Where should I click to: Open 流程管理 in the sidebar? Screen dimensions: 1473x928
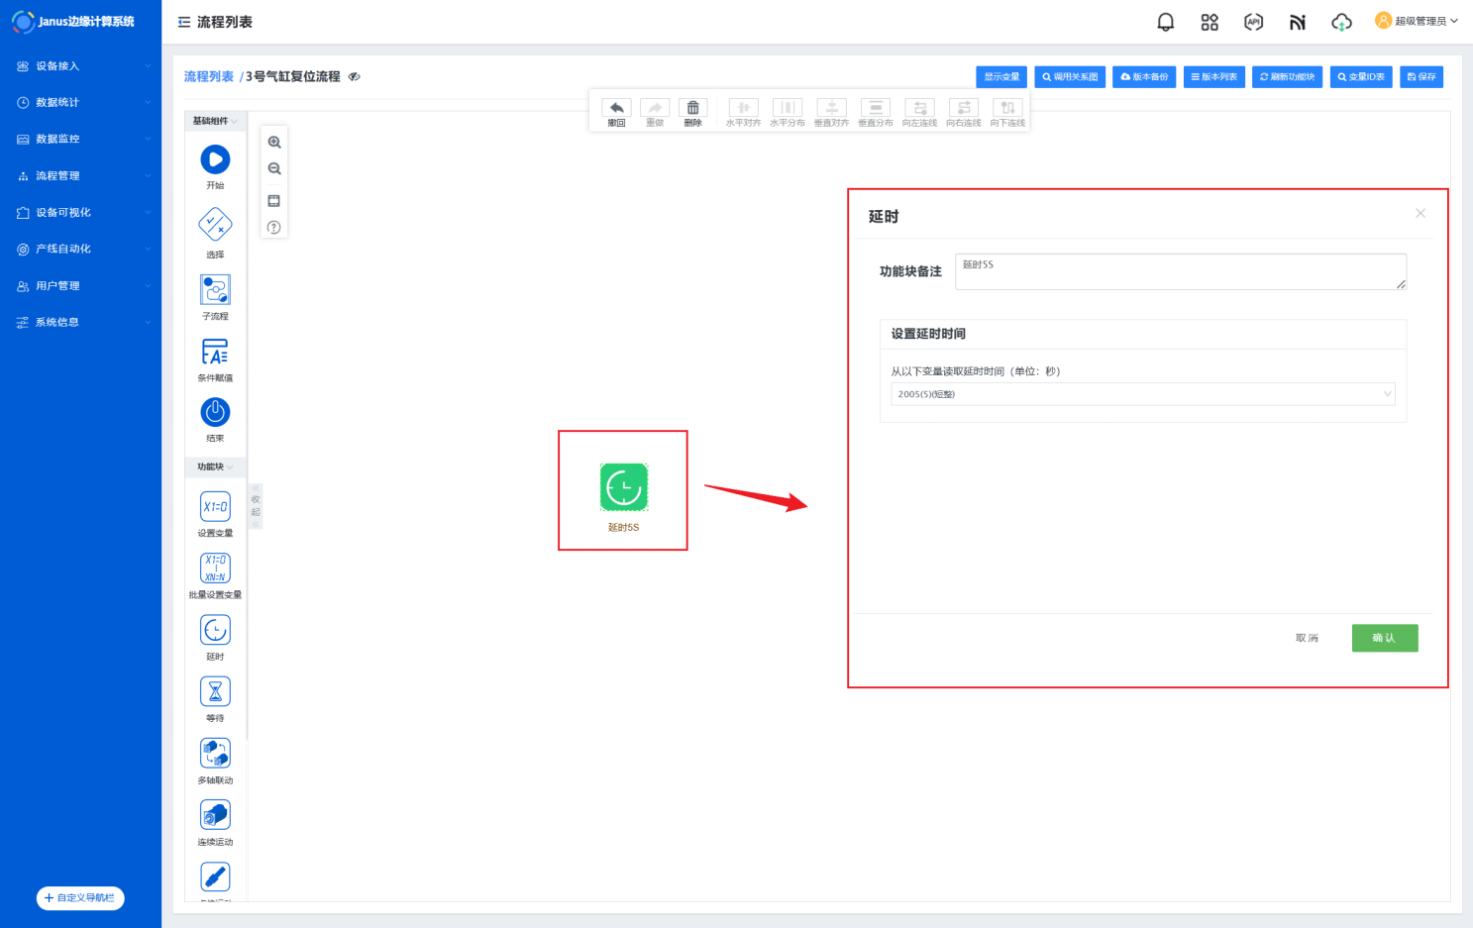81,176
